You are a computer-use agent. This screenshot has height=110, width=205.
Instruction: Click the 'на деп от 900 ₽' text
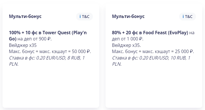coord(35,39)
